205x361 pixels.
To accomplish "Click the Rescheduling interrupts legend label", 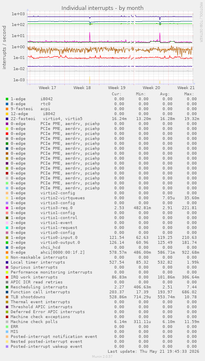I will coord(39,287).
